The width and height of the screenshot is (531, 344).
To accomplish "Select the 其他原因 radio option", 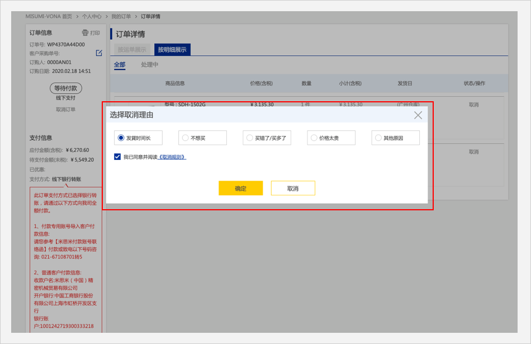I will tap(378, 138).
